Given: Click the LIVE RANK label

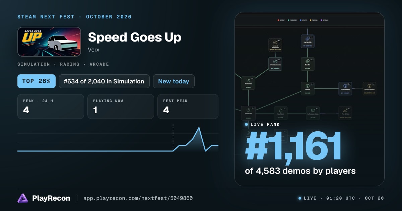Looking at the screenshot, I should (266, 125).
